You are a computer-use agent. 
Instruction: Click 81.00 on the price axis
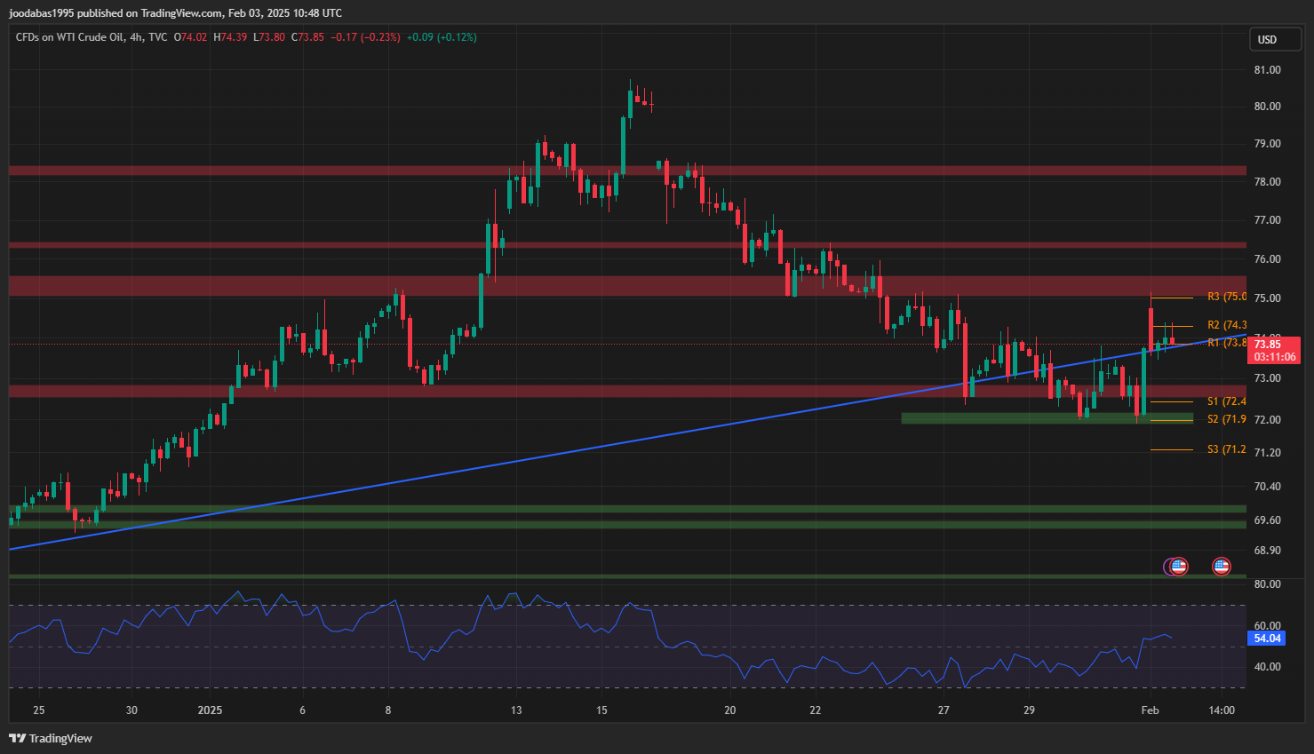(1267, 70)
